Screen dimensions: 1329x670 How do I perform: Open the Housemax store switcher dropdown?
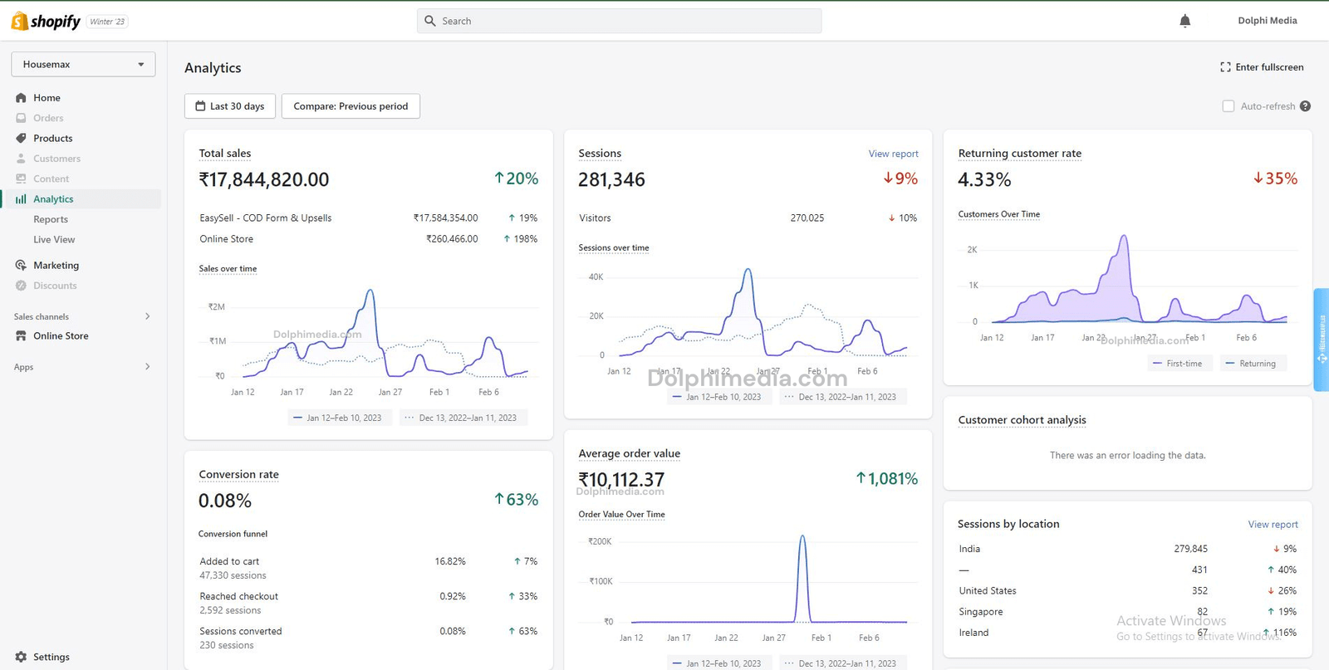(x=83, y=64)
